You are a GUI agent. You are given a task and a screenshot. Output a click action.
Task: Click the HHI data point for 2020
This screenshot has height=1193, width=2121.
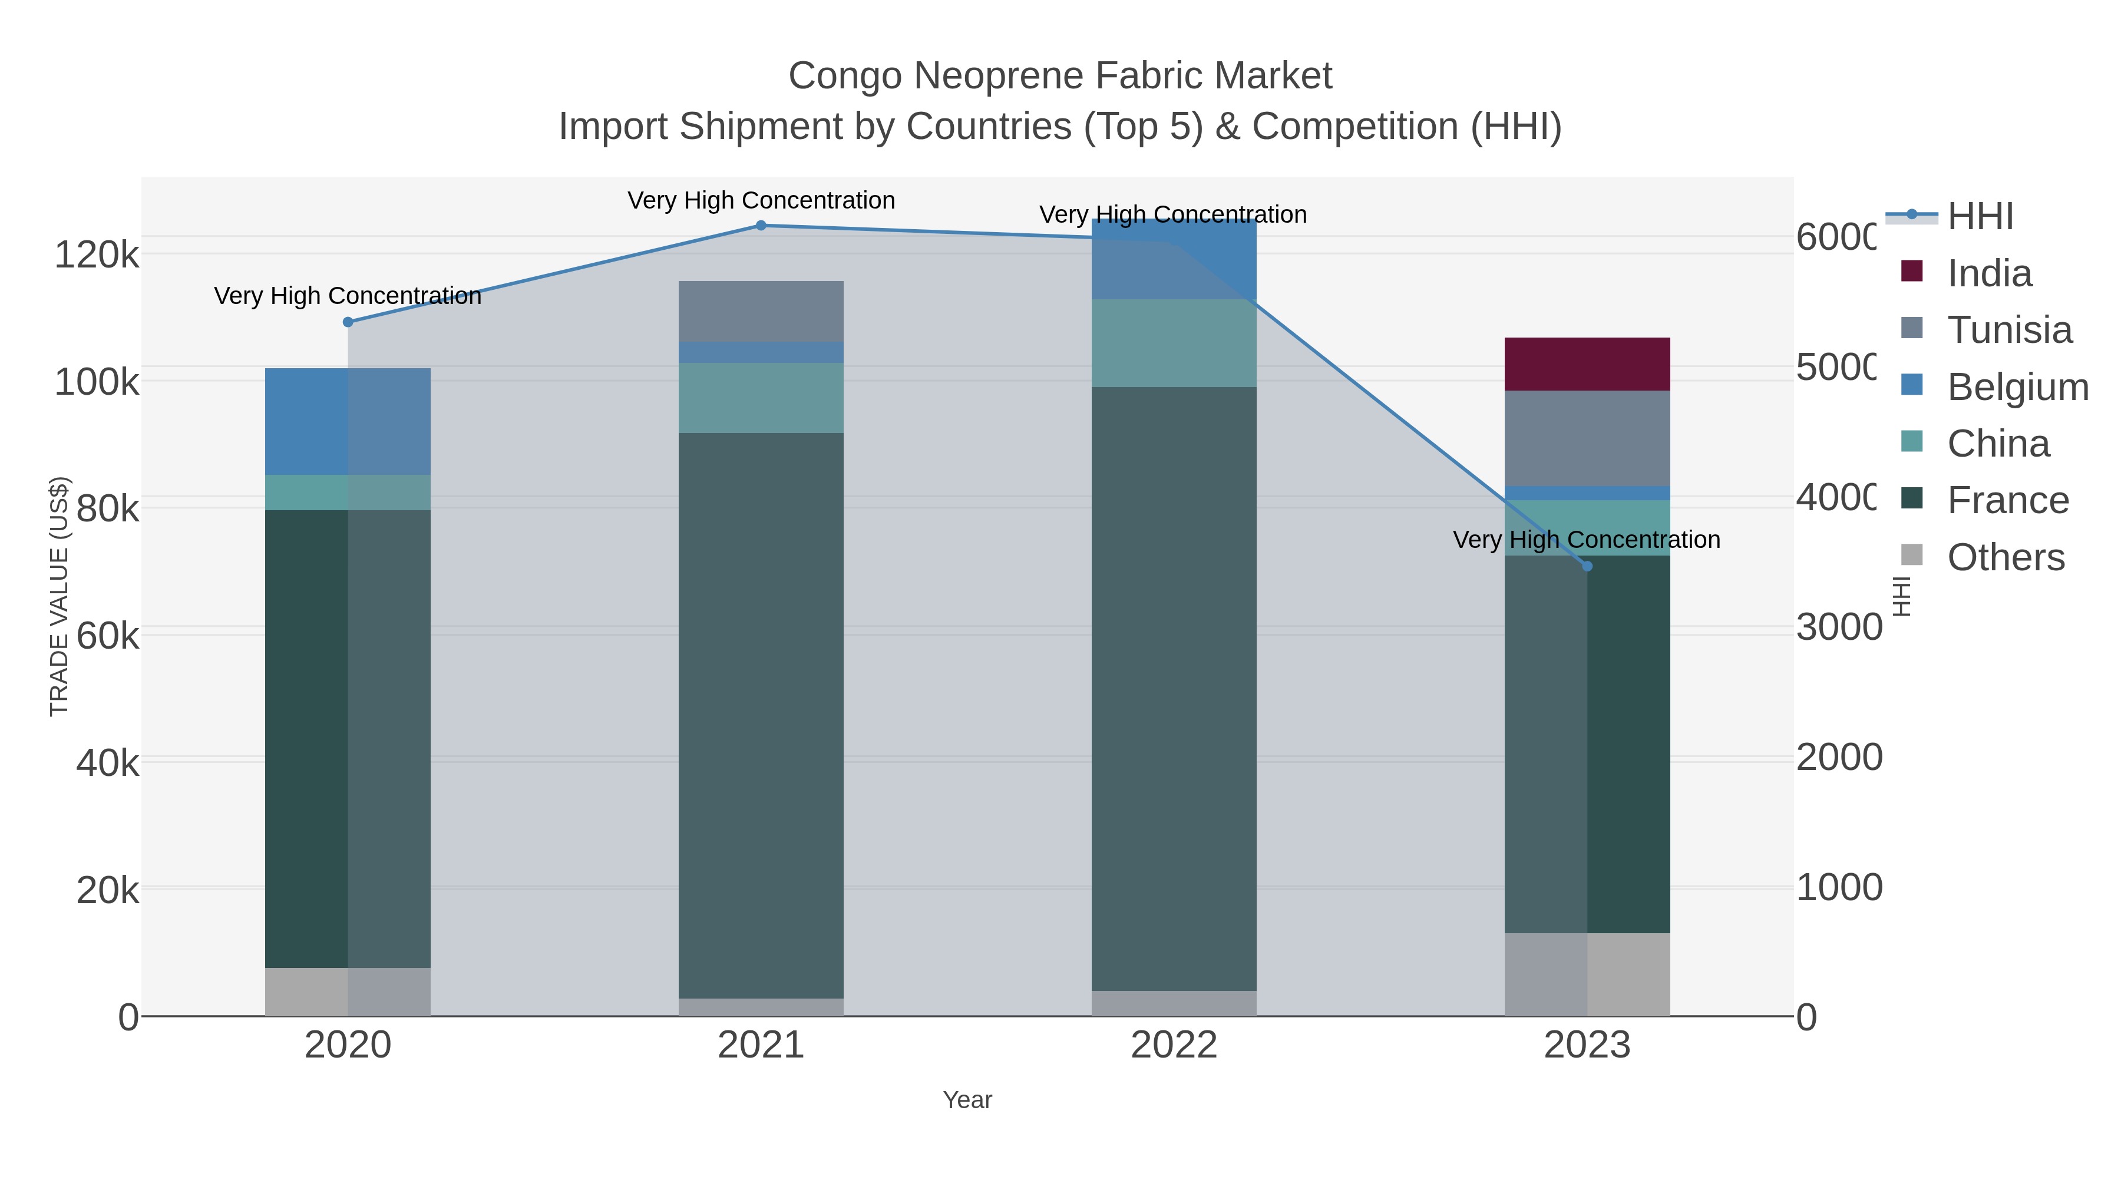pyautogui.click(x=348, y=322)
